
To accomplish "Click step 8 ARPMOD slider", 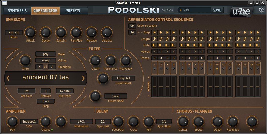I will click(x=202, y=87).
